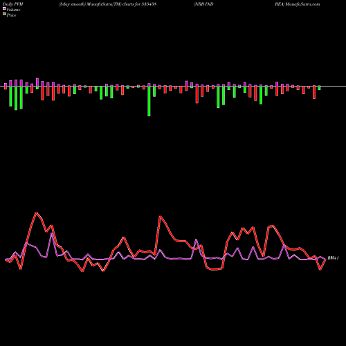Viewport: 346px width, 346px height.
Task: Click the magenta Volume legend swatch
Action: click(4, 9)
